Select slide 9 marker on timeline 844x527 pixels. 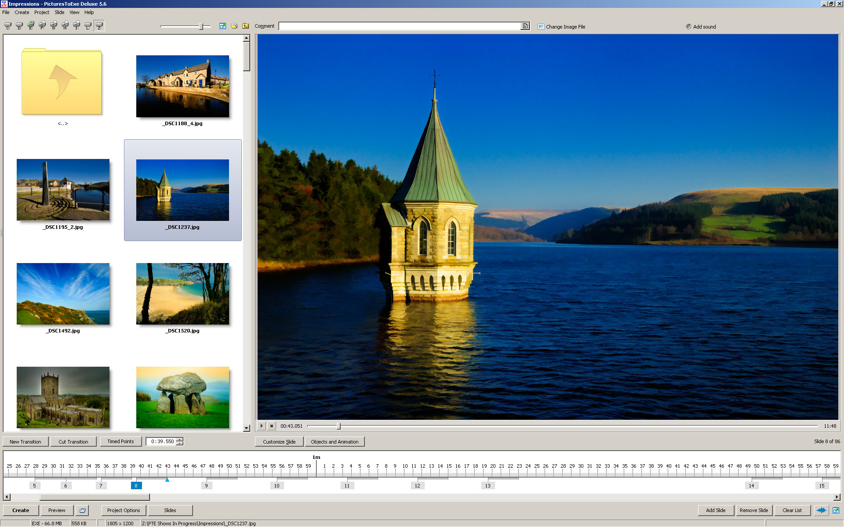point(206,486)
